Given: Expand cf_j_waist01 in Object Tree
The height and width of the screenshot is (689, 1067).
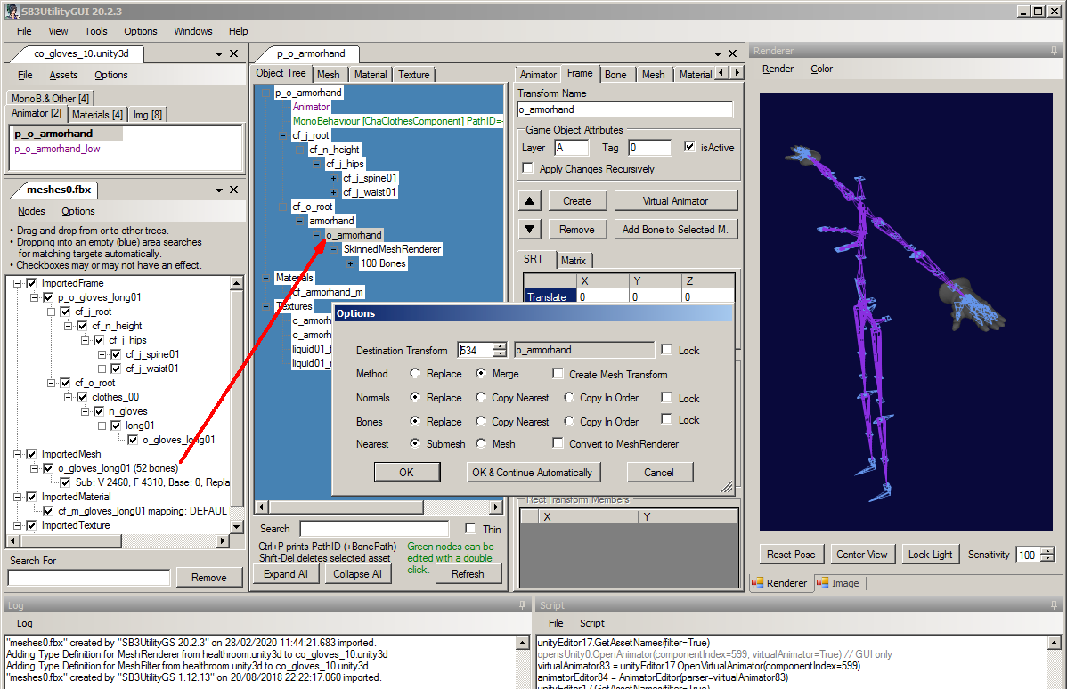Looking at the screenshot, I should point(333,192).
